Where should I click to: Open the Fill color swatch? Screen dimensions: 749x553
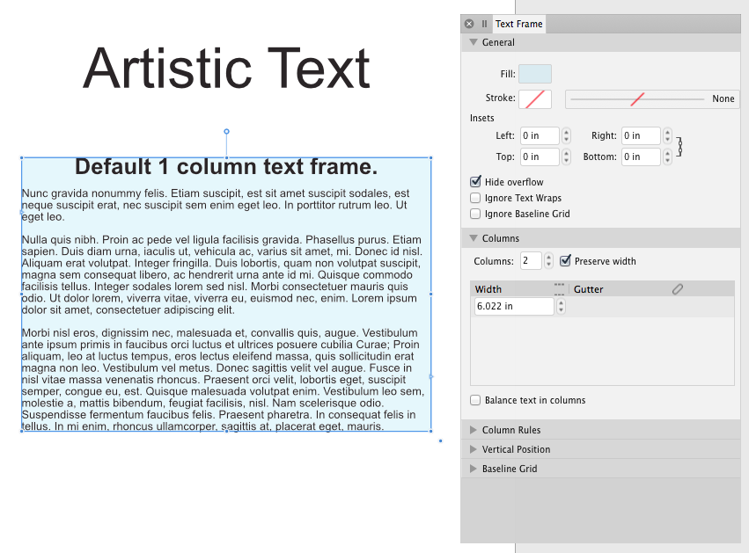pyautogui.click(x=535, y=74)
